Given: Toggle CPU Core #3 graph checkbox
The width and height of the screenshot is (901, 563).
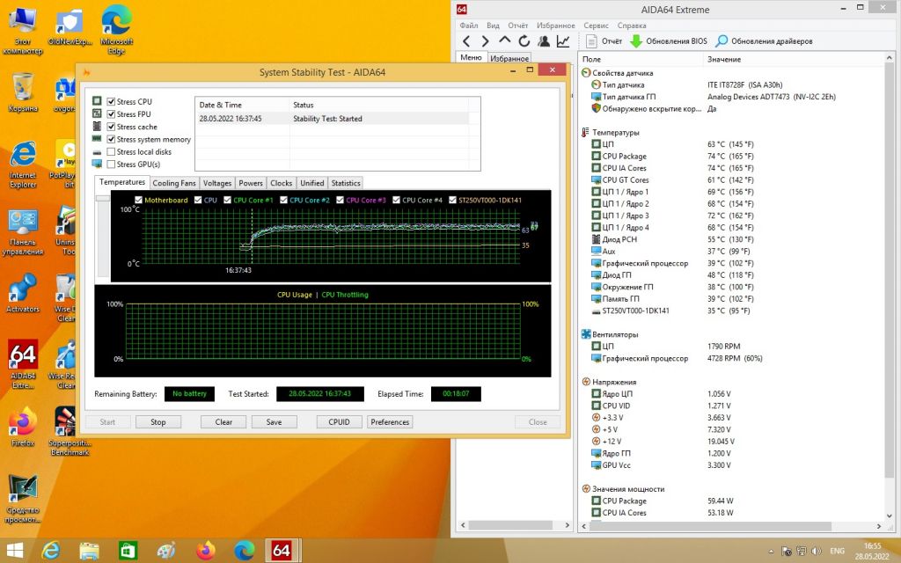Looking at the screenshot, I should [341, 200].
